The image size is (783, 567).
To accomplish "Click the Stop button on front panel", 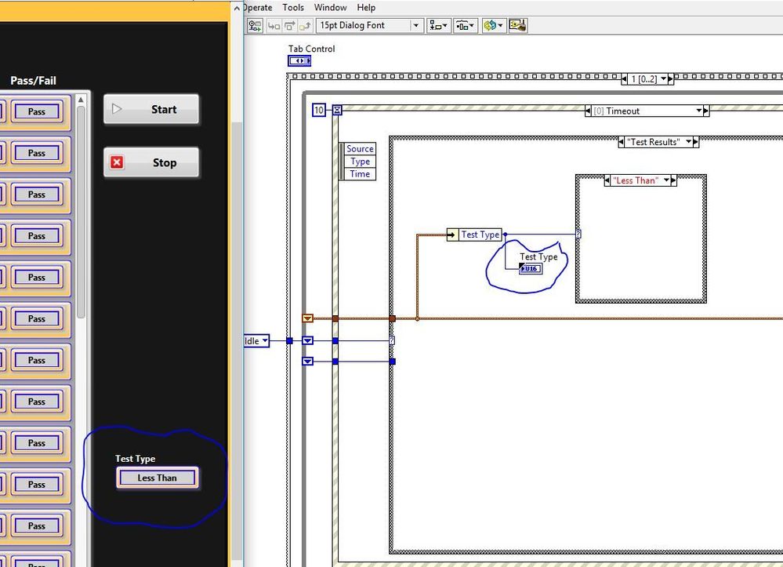I will 151,162.
